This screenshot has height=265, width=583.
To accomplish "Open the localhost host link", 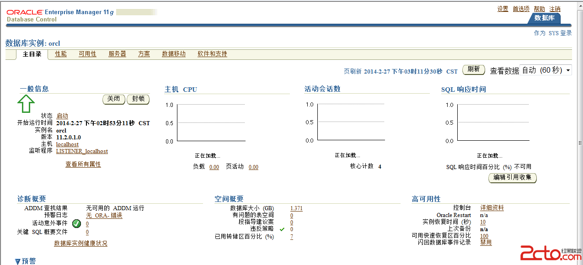I will pos(67,144).
